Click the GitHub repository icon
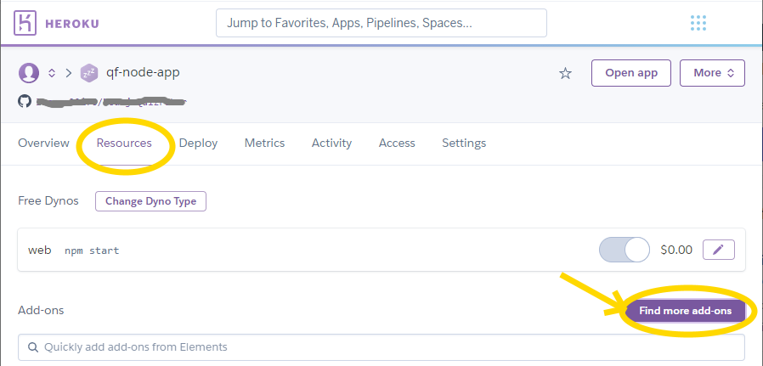 pyautogui.click(x=25, y=101)
